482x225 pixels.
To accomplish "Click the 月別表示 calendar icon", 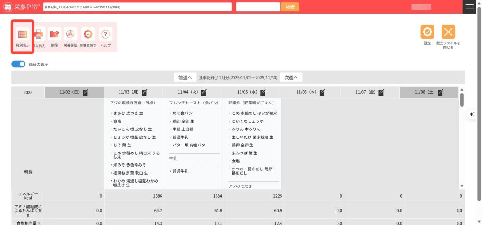I will tap(23, 34).
